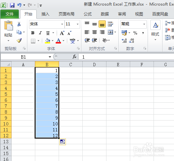This screenshot has width=174, height=161.
Task: Increase indent icon in alignment group
Action: click(x=94, y=40)
